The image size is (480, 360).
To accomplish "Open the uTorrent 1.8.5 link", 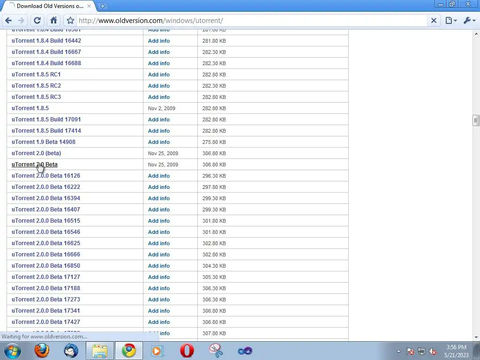I will [30, 108].
